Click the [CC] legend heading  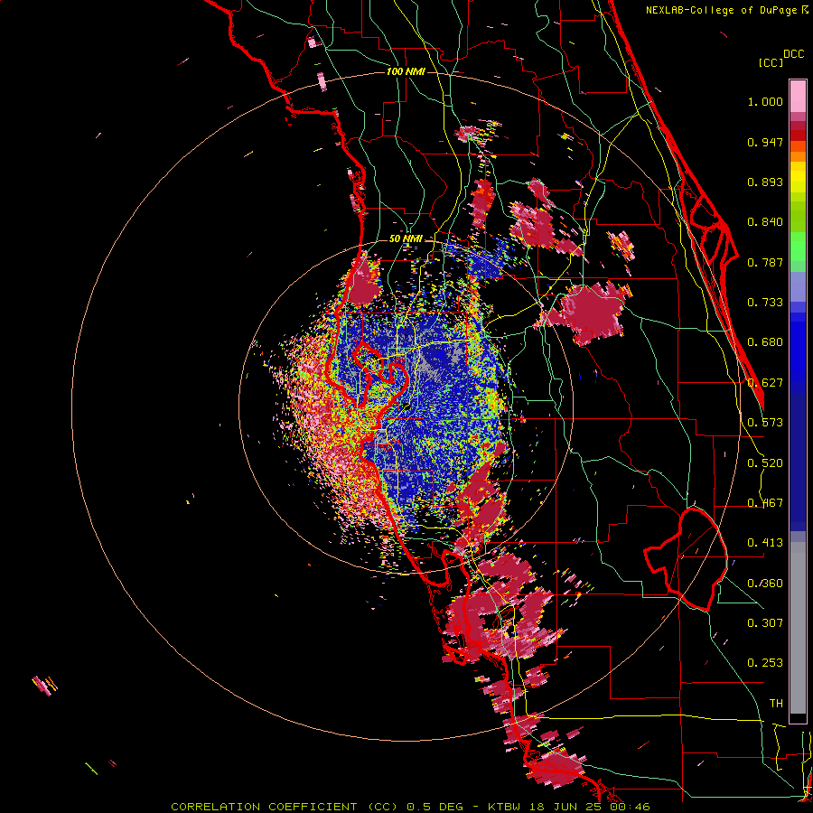[x=771, y=62]
